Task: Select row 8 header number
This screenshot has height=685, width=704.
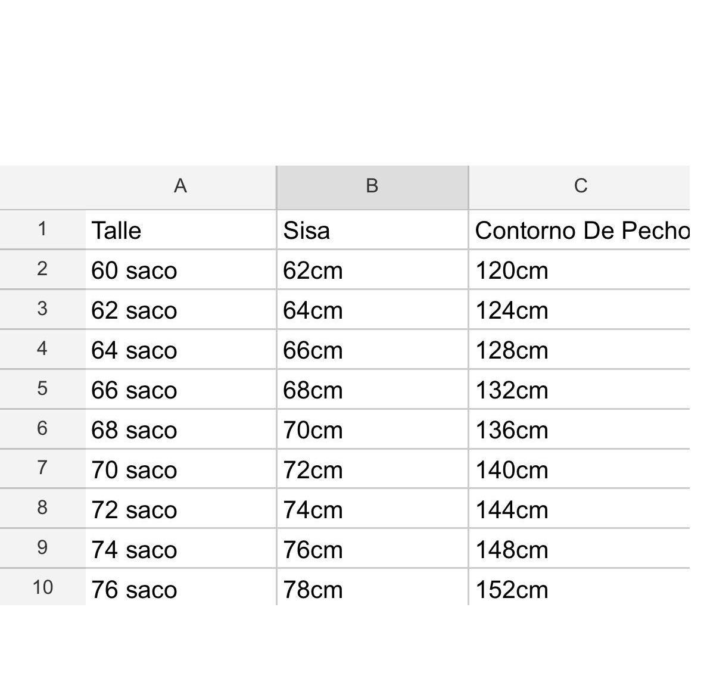Action: click(x=42, y=508)
